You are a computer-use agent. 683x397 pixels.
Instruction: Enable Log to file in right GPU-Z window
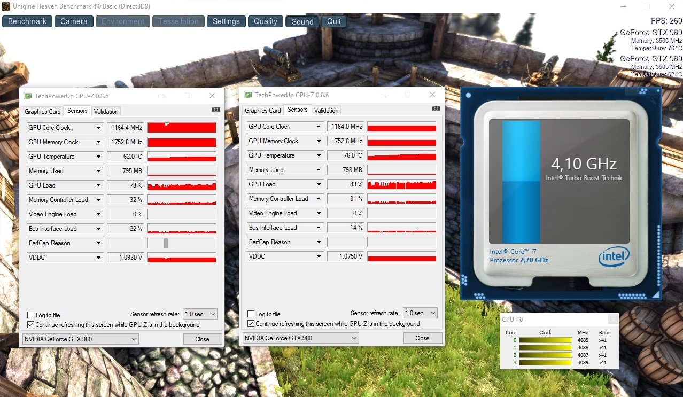(x=251, y=314)
